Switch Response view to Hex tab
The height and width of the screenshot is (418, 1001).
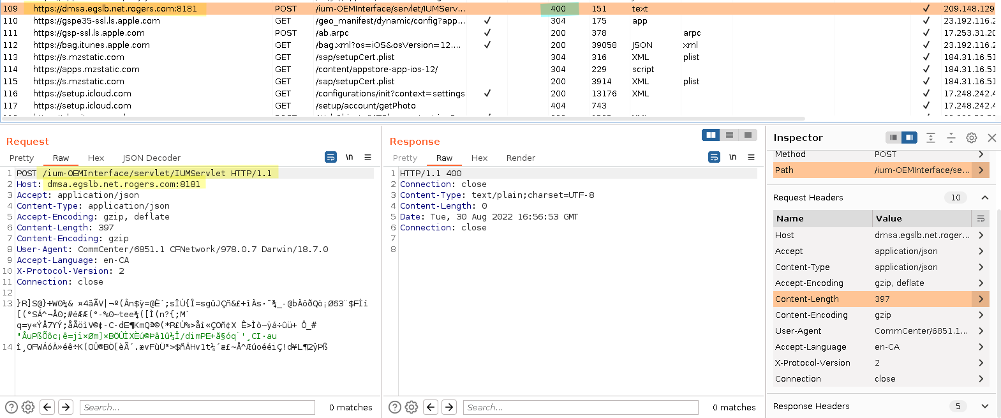click(479, 158)
